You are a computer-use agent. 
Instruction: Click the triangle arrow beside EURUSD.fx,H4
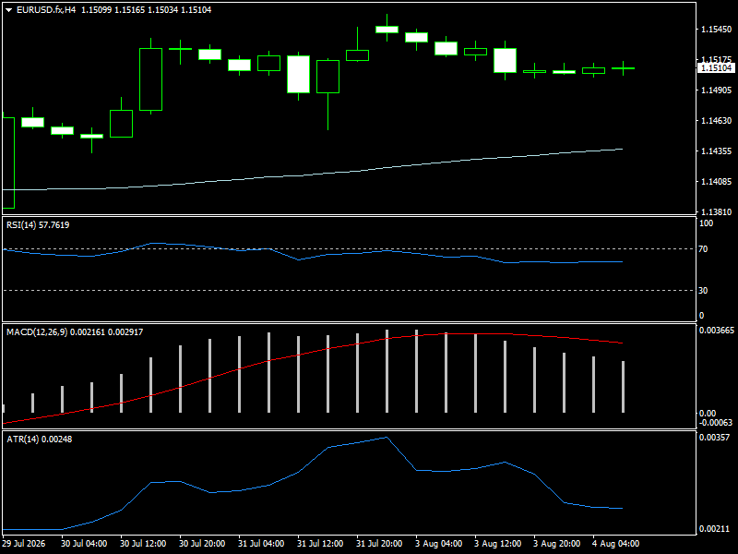(x=8, y=10)
